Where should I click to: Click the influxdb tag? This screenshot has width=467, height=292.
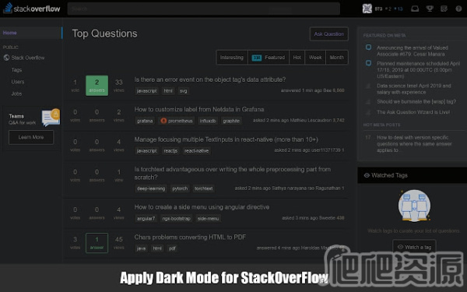pyautogui.click(x=208, y=121)
